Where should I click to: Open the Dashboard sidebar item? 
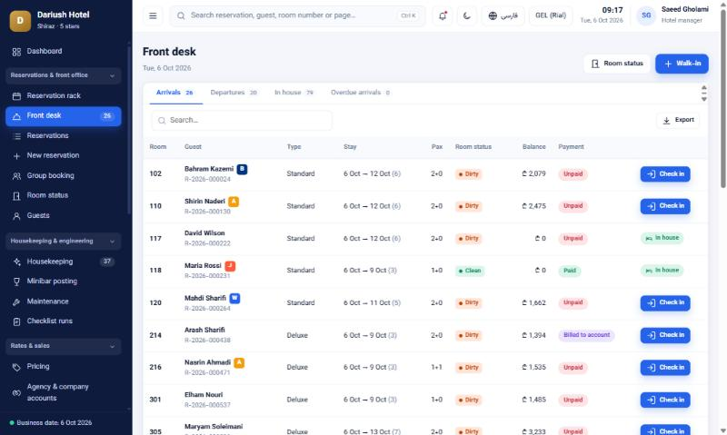point(63,52)
